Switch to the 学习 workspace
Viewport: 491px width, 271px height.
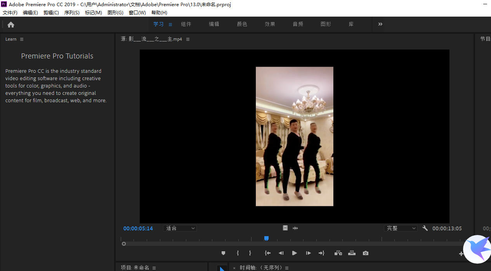point(158,24)
